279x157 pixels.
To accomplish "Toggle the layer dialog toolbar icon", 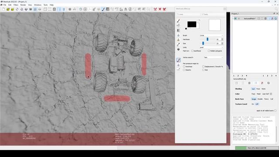I will [35, 9].
